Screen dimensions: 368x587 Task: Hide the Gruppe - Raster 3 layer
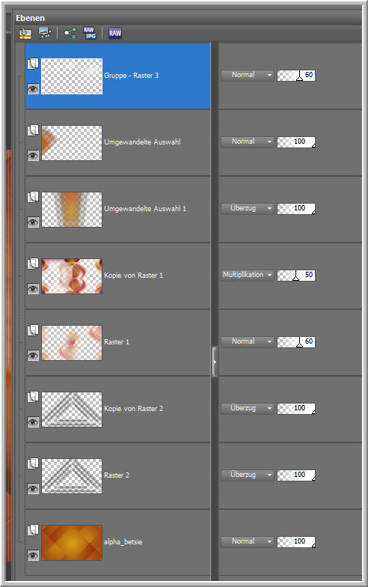33,88
